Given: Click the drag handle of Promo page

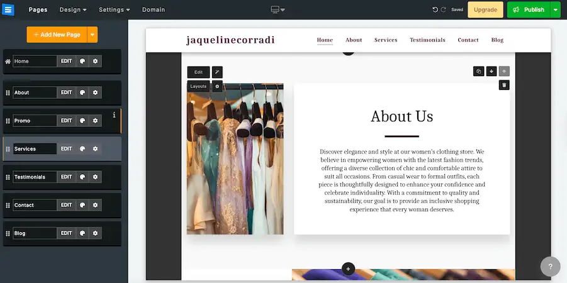Looking at the screenshot, I should click(x=8, y=121).
